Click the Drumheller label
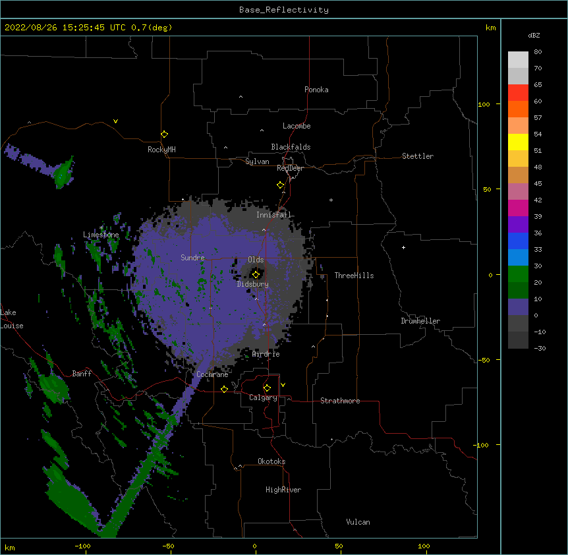This screenshot has width=568, height=555. (420, 321)
